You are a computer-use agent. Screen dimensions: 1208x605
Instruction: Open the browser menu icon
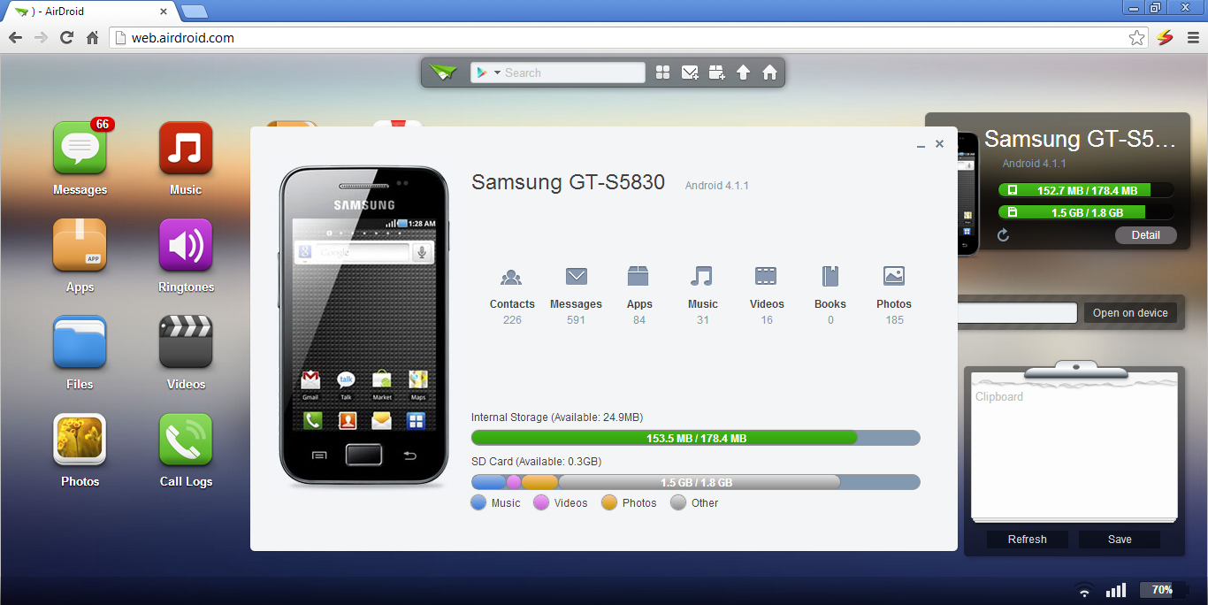[x=1191, y=38]
